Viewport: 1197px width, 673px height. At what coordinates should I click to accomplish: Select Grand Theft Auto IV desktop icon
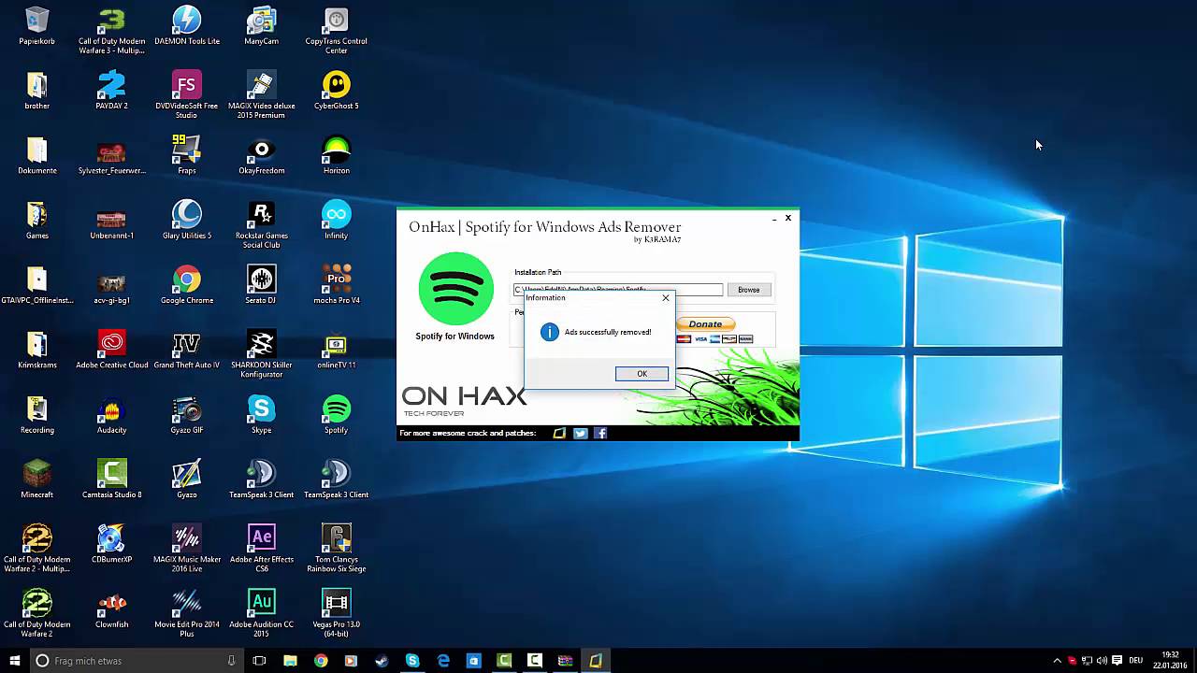tap(187, 351)
